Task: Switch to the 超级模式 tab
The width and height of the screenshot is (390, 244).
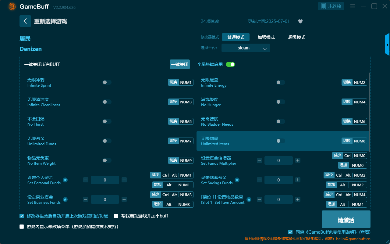Action: (296, 37)
